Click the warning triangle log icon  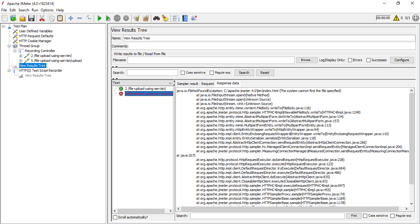coord(396,18)
